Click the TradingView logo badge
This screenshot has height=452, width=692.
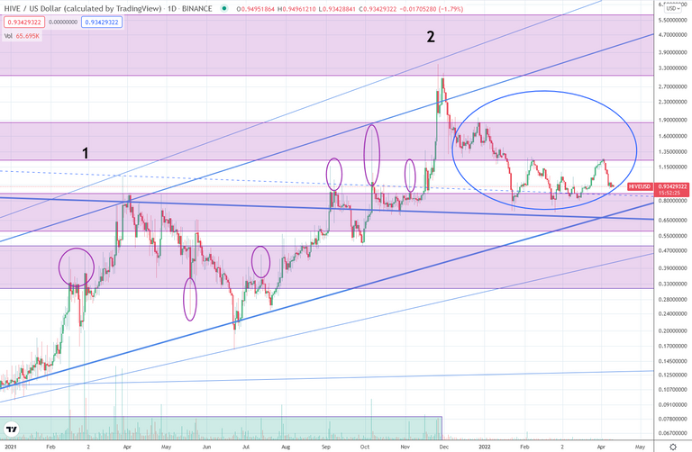(x=12, y=429)
